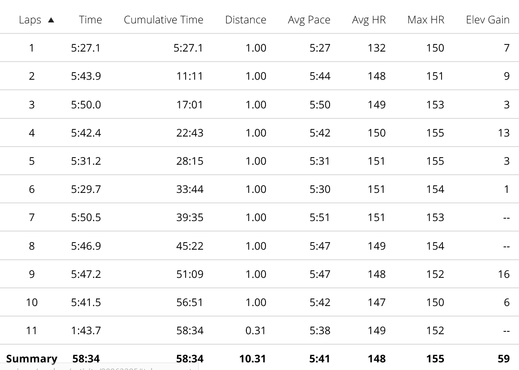Viewport: 519px width, 370px height.
Task: Click lap 10 Avg HR value 147
Action: pyautogui.click(x=376, y=302)
